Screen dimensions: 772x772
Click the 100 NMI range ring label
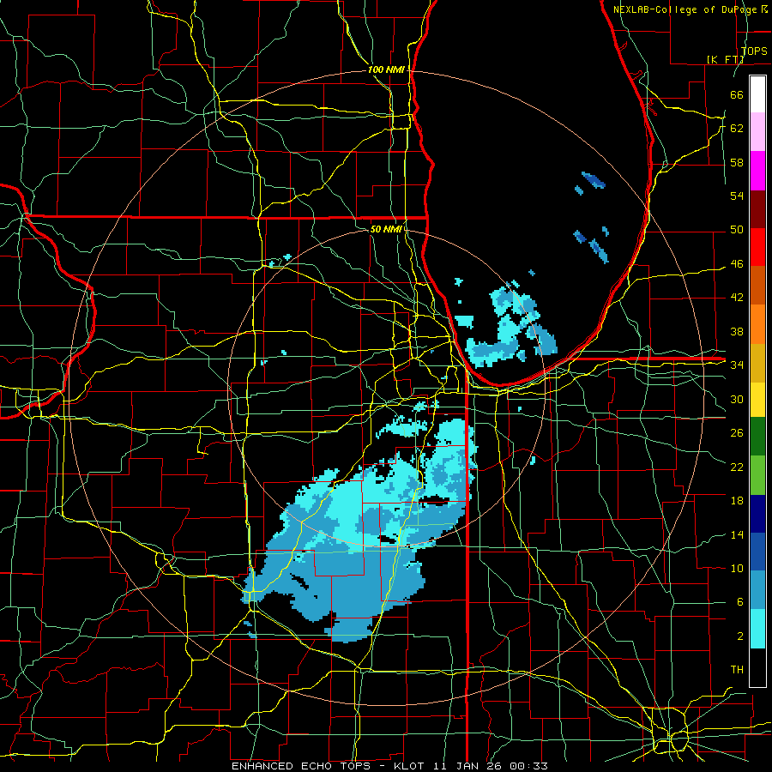coord(386,69)
